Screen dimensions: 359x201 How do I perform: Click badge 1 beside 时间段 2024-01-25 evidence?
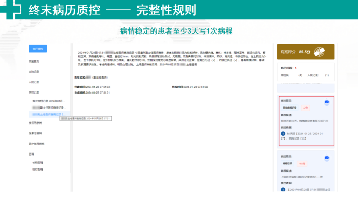[283, 134]
